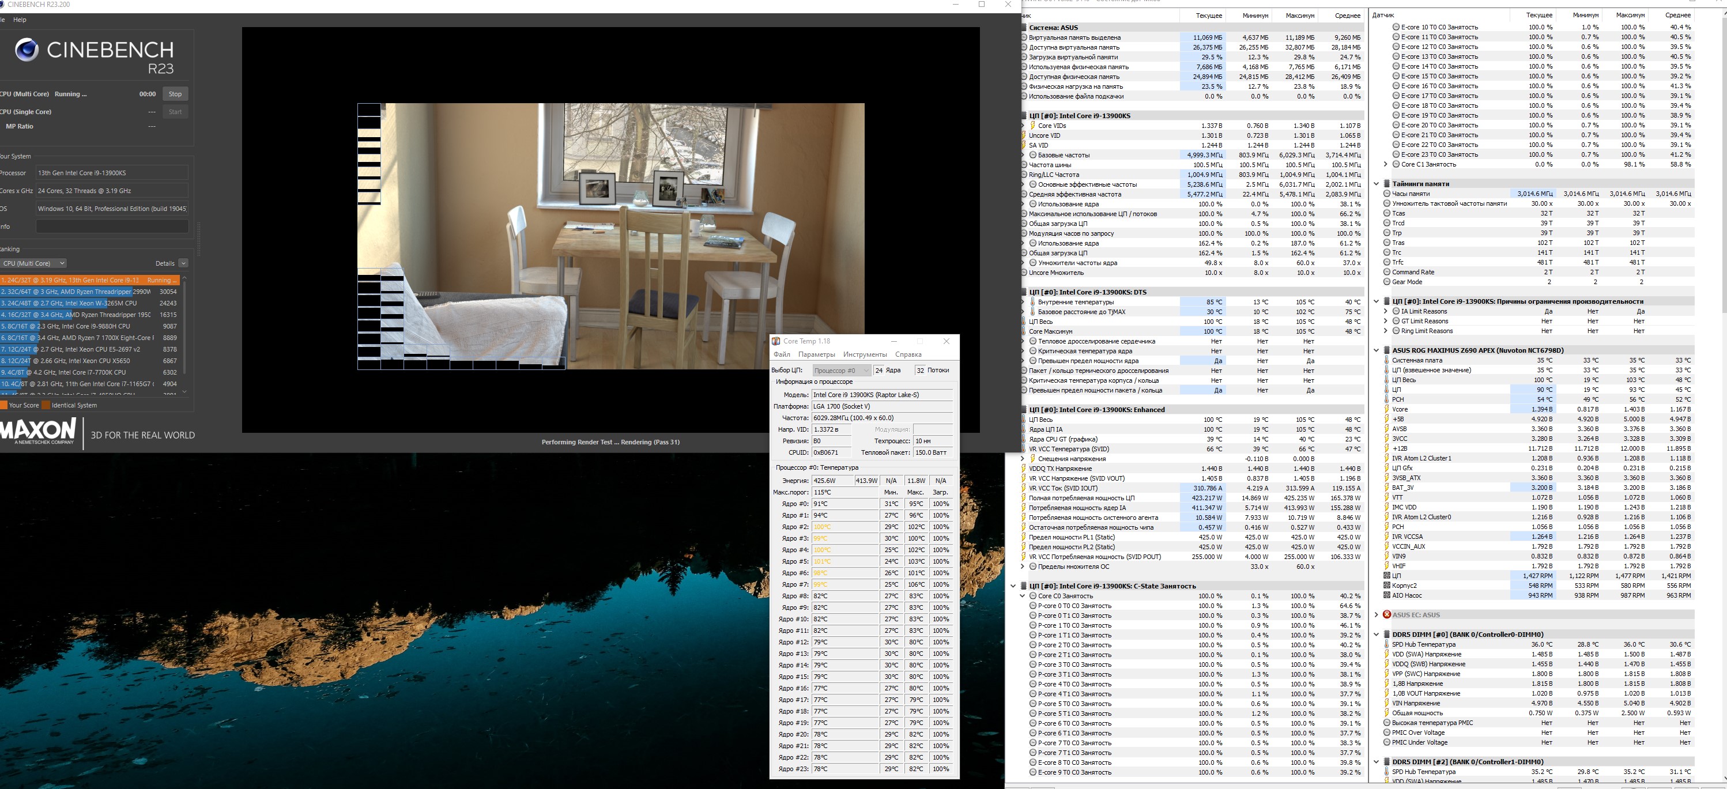Click the red error icon beside ASUS EC
The width and height of the screenshot is (1727, 789).
point(1386,615)
